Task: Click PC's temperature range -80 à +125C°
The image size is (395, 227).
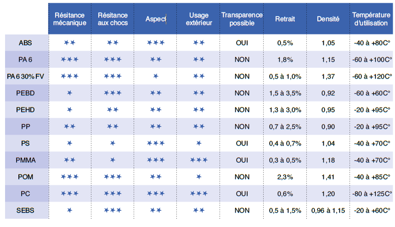Action: pyautogui.click(x=372, y=193)
